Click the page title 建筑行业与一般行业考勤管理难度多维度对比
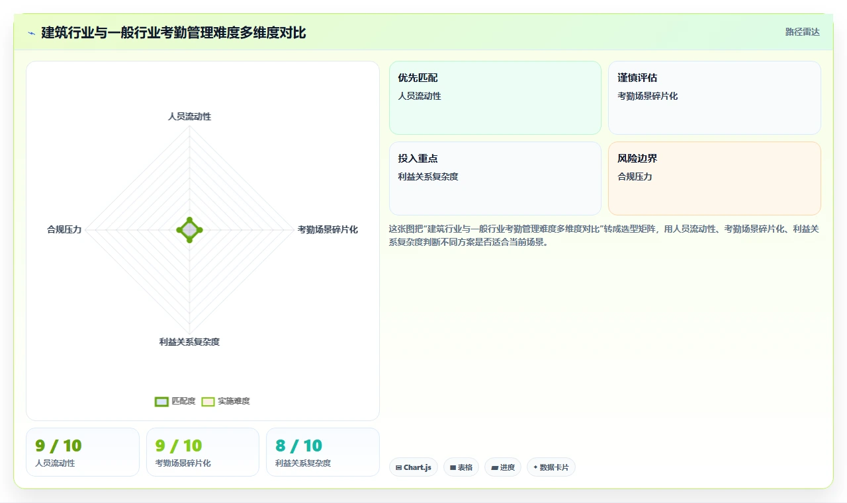This screenshot has width=847, height=503. (173, 32)
